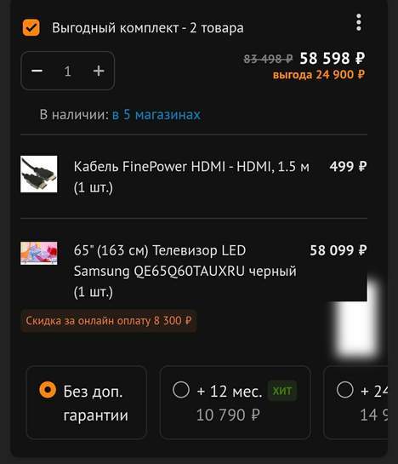This screenshot has height=464, width=398.
Task: Click the Скидка за онлайн оплату badge
Action: pos(109,321)
